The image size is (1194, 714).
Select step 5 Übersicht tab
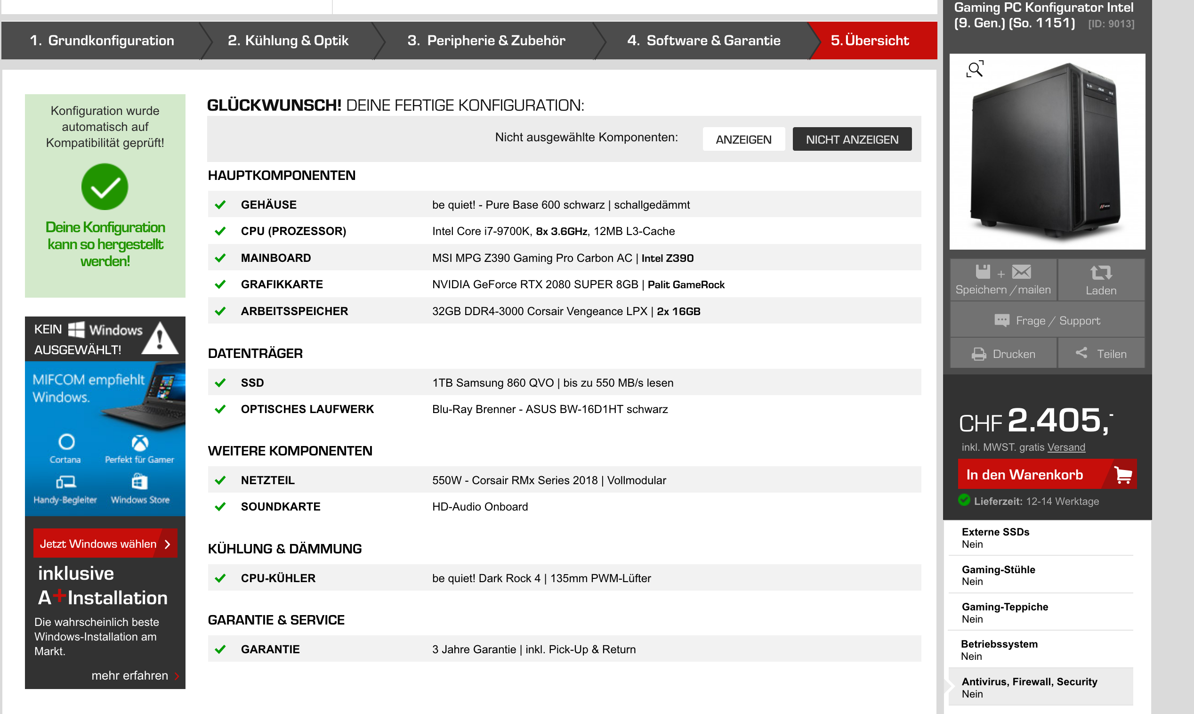tap(873, 41)
